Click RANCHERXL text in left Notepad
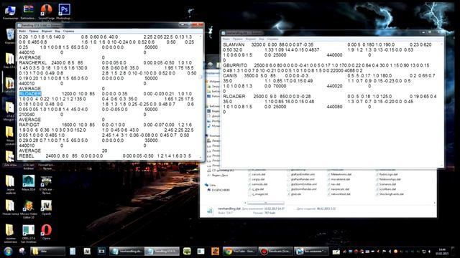Screen dimensions: 460x258 (x=33, y=62)
